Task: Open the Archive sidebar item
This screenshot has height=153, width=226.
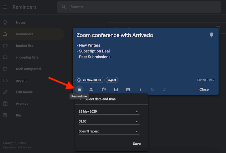Action: 22,103
